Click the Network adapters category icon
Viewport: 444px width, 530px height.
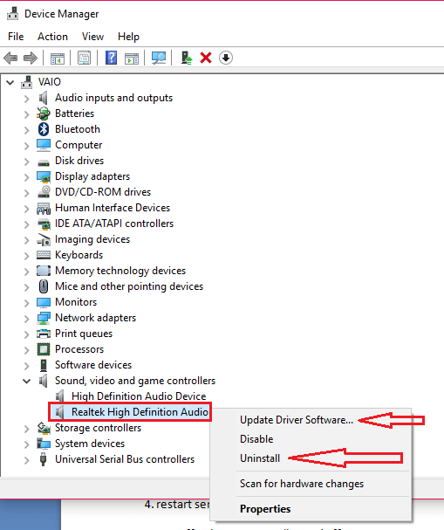coord(44,318)
